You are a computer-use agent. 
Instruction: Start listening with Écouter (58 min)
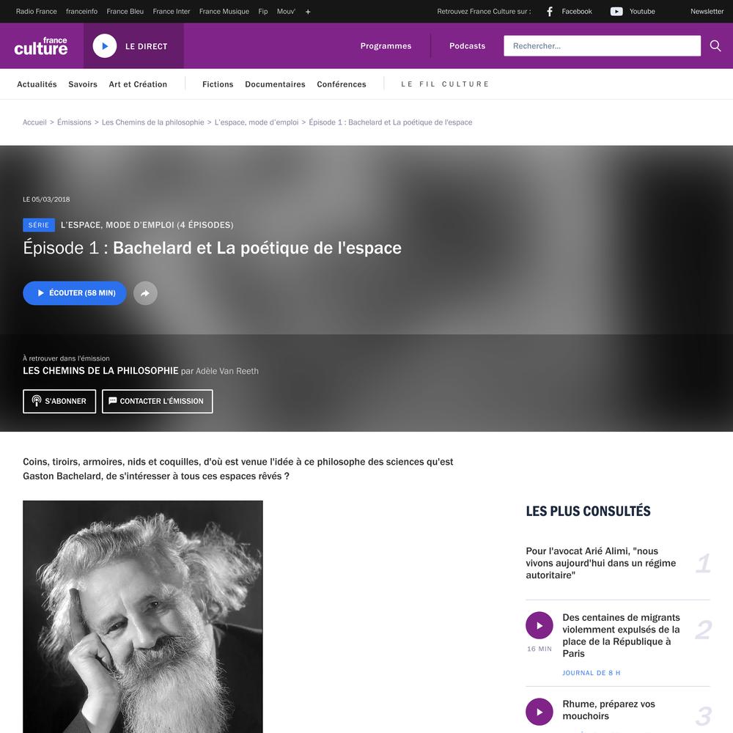pyautogui.click(x=75, y=293)
